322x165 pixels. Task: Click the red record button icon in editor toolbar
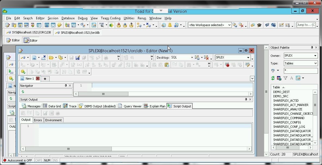[x=227, y=65]
